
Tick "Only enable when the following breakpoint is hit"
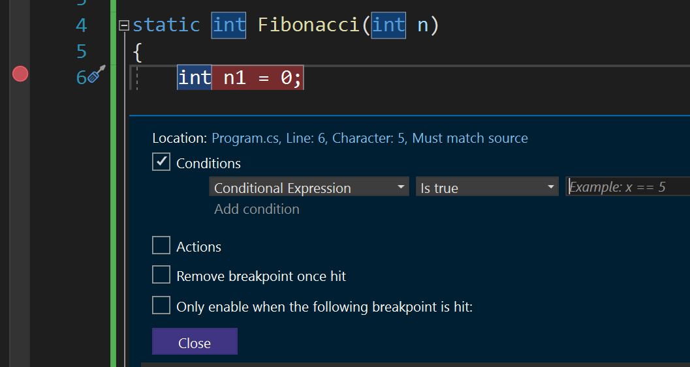(161, 306)
